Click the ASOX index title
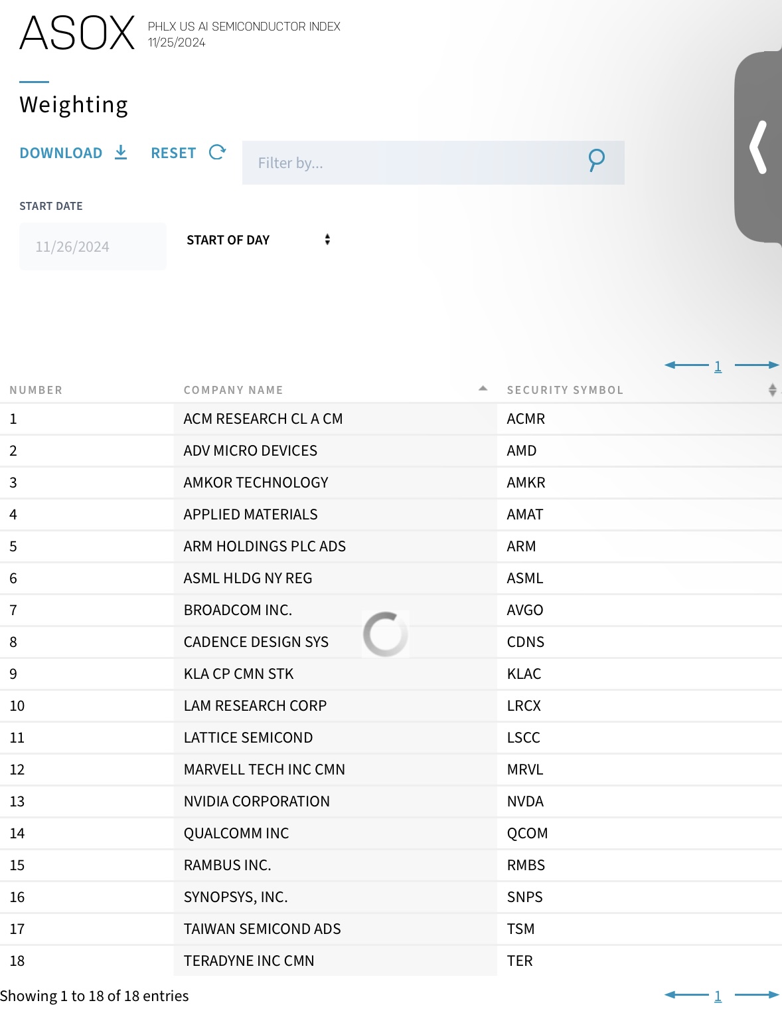Image resolution: width=782 pixels, height=1017 pixels. (78, 33)
